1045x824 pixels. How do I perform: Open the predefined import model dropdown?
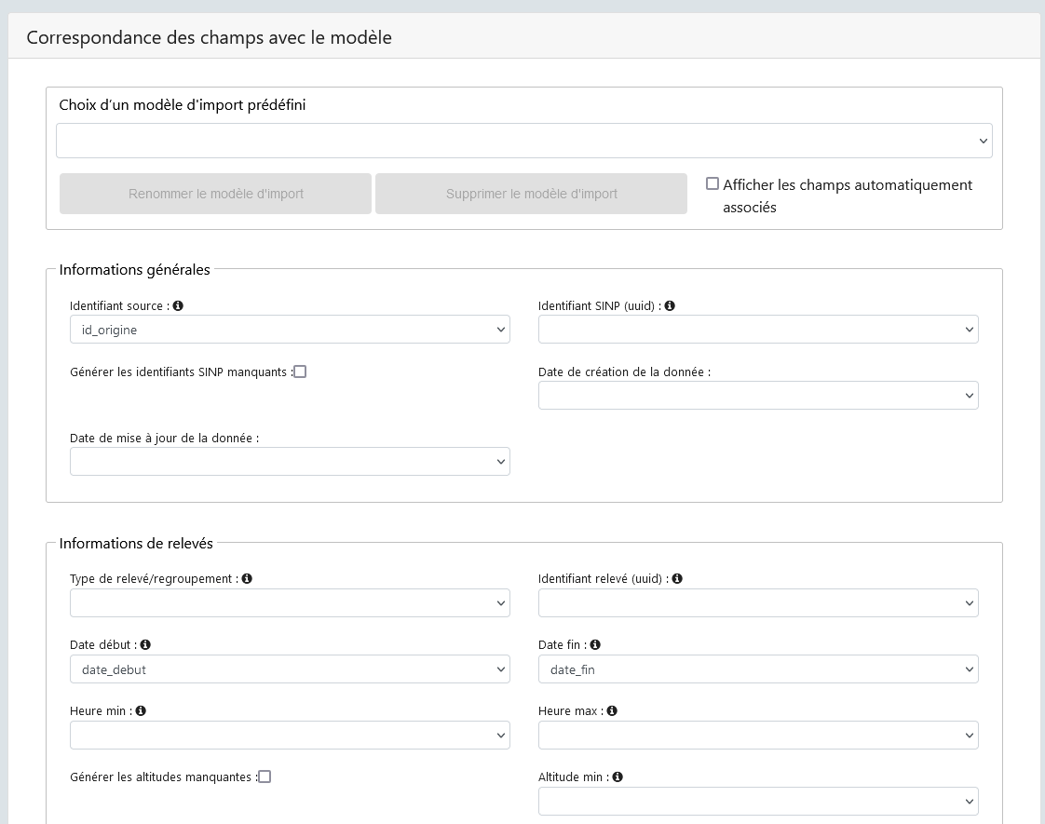pyautogui.click(x=523, y=140)
